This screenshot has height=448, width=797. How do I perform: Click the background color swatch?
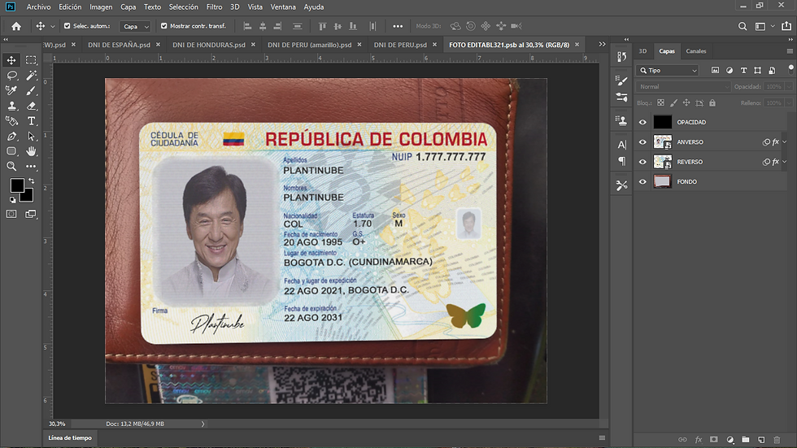28,197
